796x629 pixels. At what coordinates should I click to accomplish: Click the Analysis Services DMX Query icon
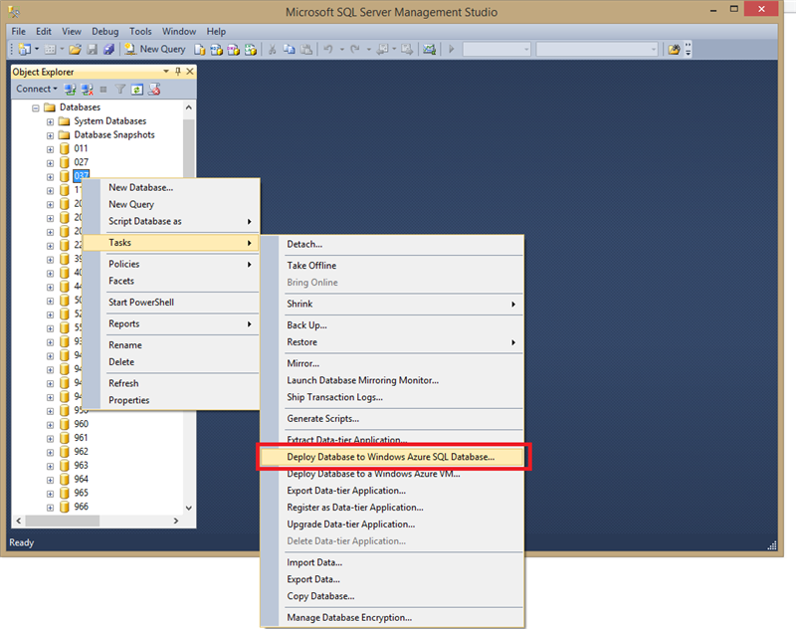click(234, 49)
